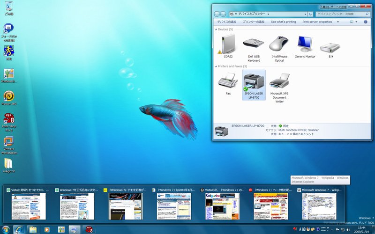Click the change view button
Screen dimensions: 375x234
352,22
